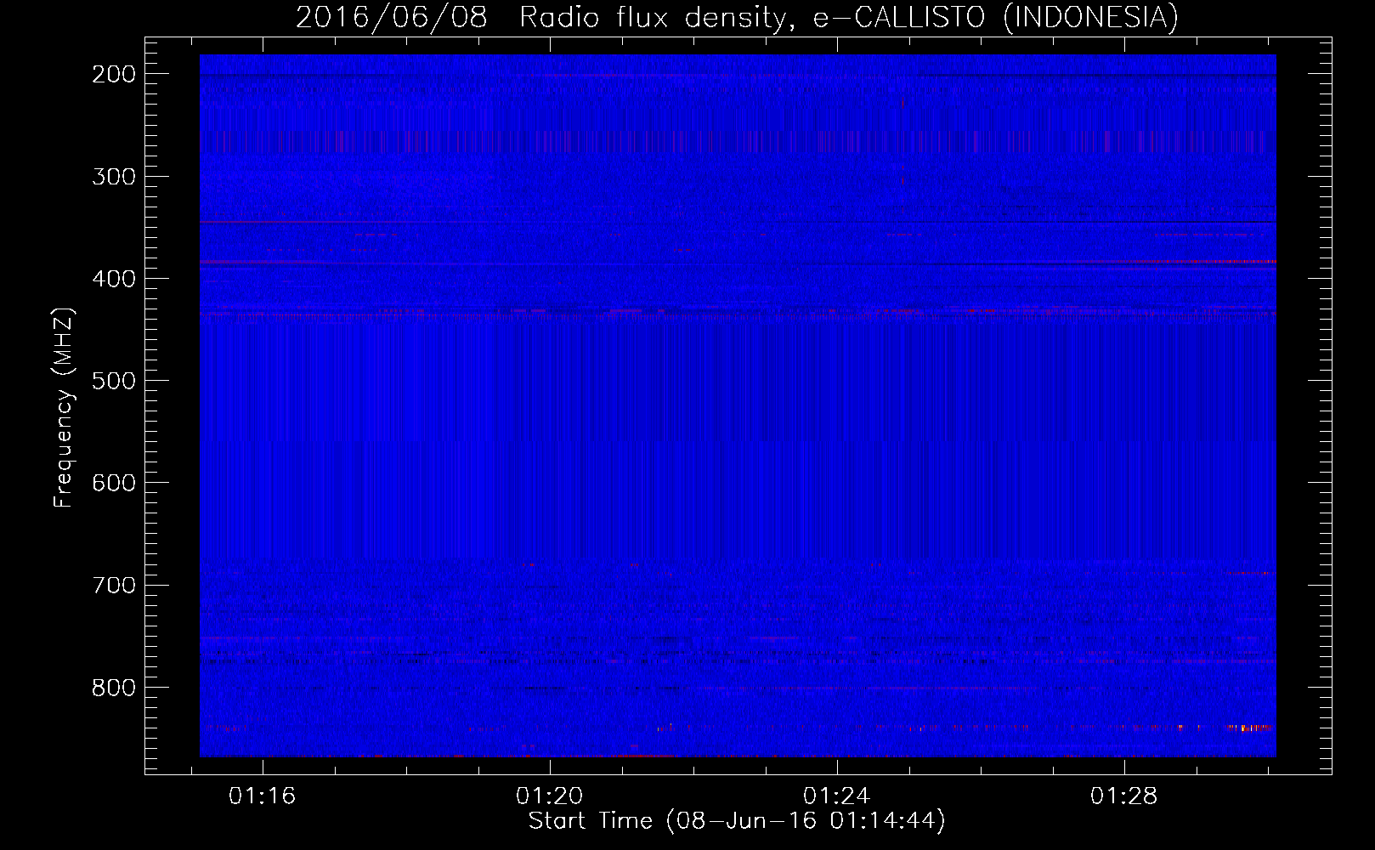The width and height of the screenshot is (1375, 850).
Task: Click the 400 frequency tick label
Action: click(x=114, y=279)
